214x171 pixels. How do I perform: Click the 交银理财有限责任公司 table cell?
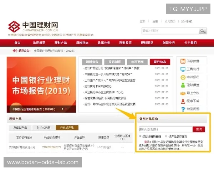pyautogui.click(x=22, y=147)
